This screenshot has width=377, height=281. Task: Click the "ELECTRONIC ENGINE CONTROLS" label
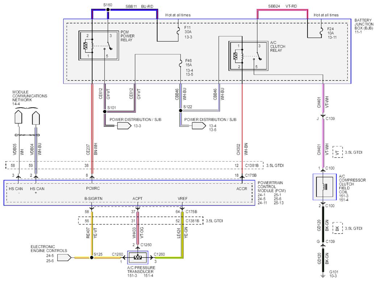[x=49, y=248]
